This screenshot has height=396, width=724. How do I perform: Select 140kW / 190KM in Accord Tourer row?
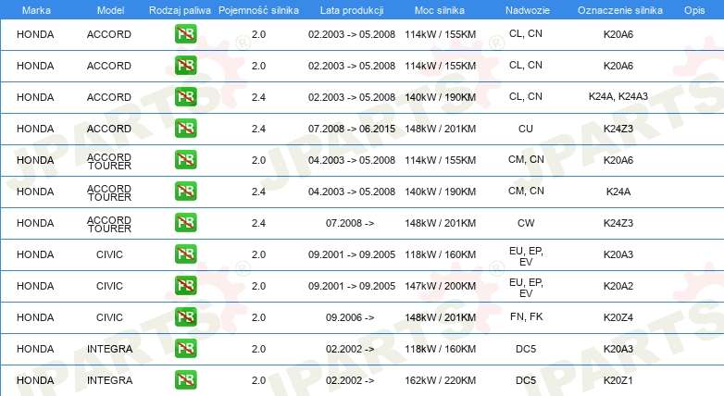pos(441,192)
